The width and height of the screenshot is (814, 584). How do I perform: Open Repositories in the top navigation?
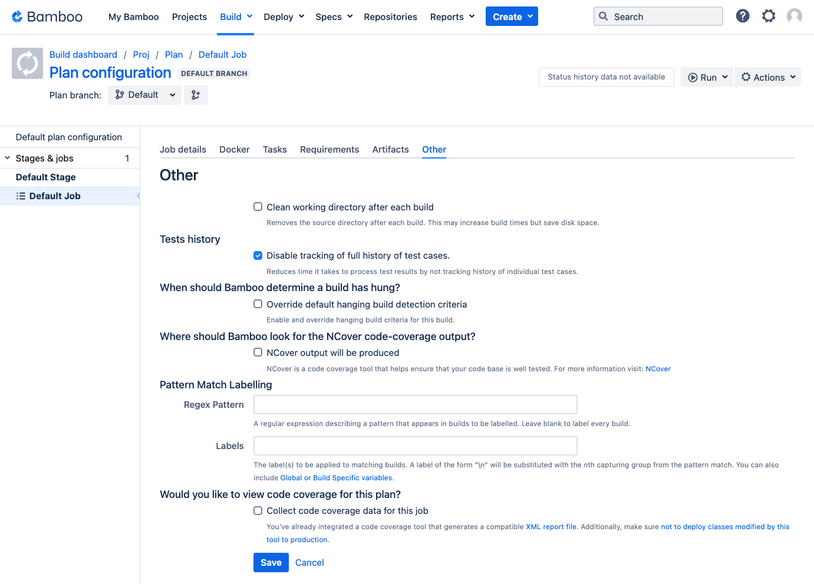(390, 17)
